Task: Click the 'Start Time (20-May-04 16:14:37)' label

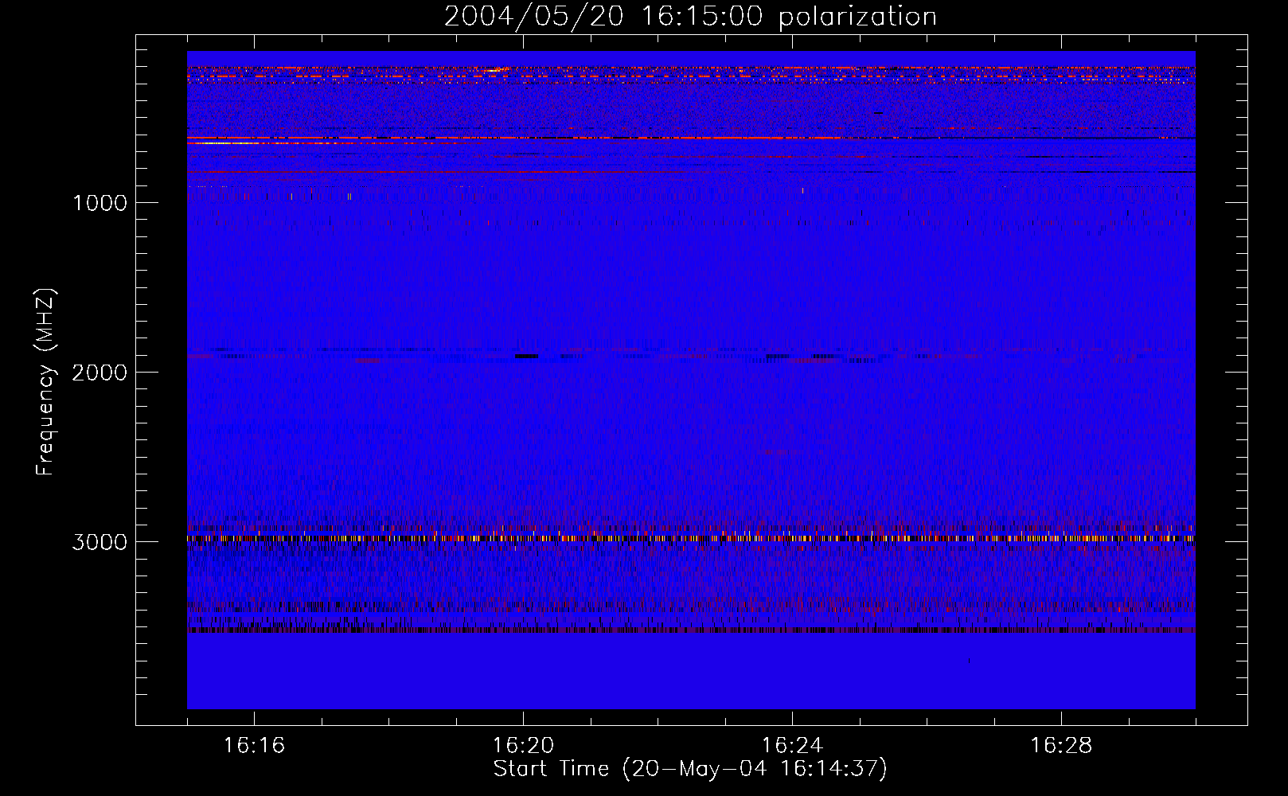Action: click(690, 769)
